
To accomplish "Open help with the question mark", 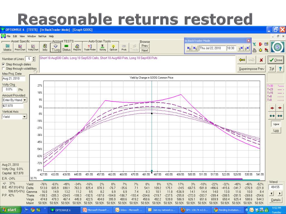I will 280,69.
